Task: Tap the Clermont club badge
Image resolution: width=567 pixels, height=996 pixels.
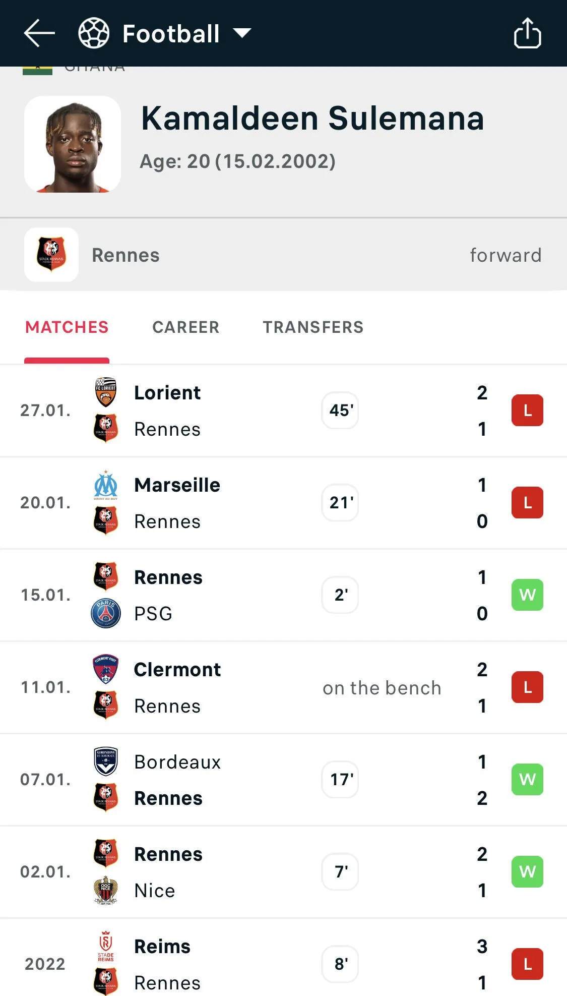Action: click(106, 669)
